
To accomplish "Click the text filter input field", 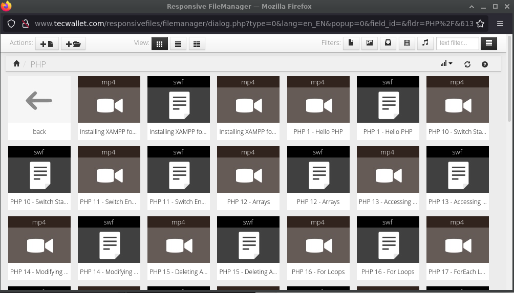I will tap(458, 43).
